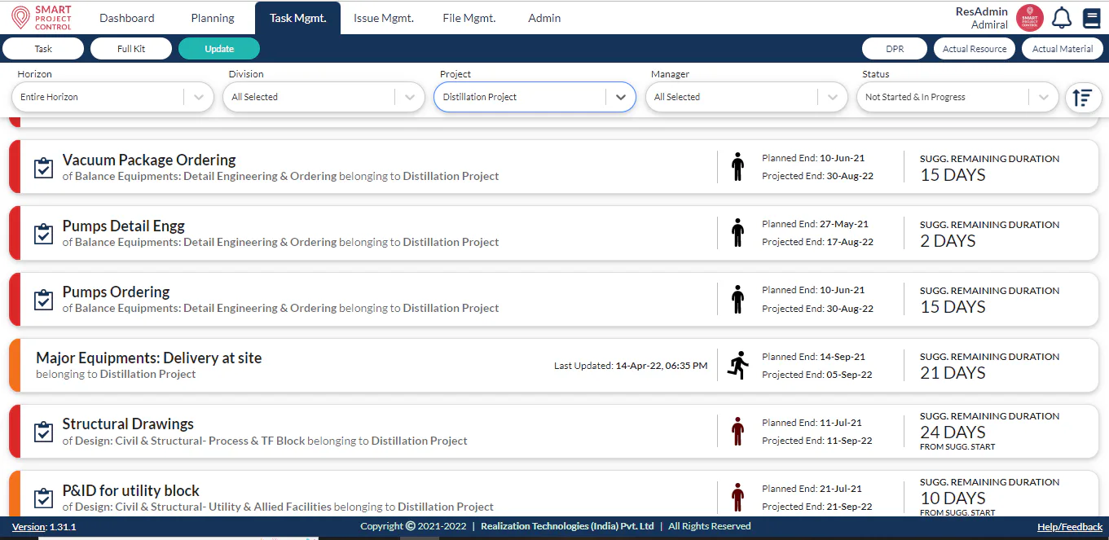The width and height of the screenshot is (1109, 540).
Task: Click the DPR button
Action: pyautogui.click(x=895, y=49)
